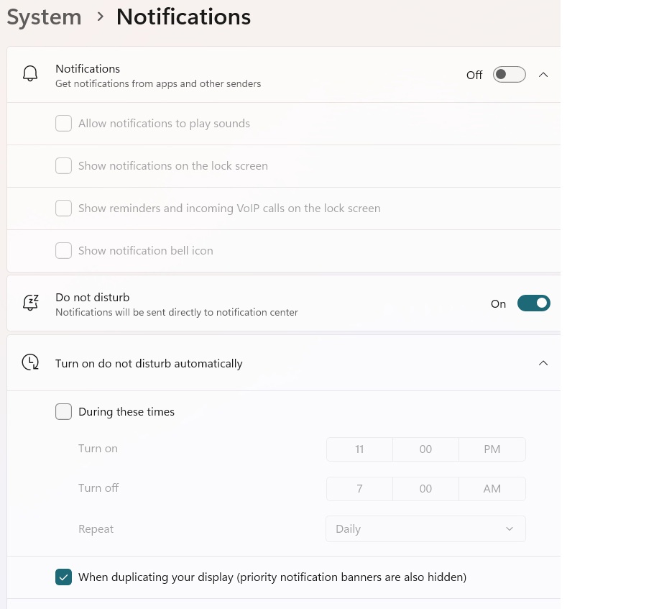Click the clock icon beside automatic schedule

click(x=30, y=362)
